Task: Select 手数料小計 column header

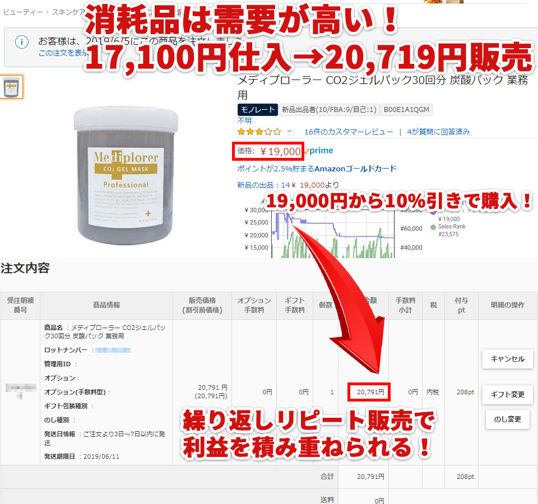Action: coord(405,305)
